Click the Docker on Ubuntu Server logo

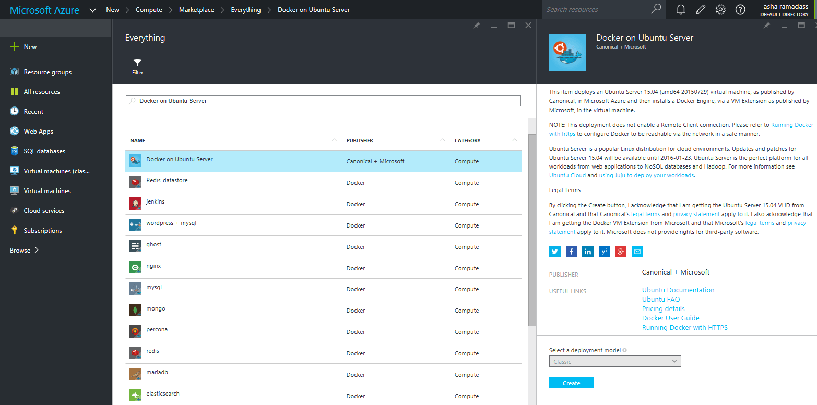567,52
